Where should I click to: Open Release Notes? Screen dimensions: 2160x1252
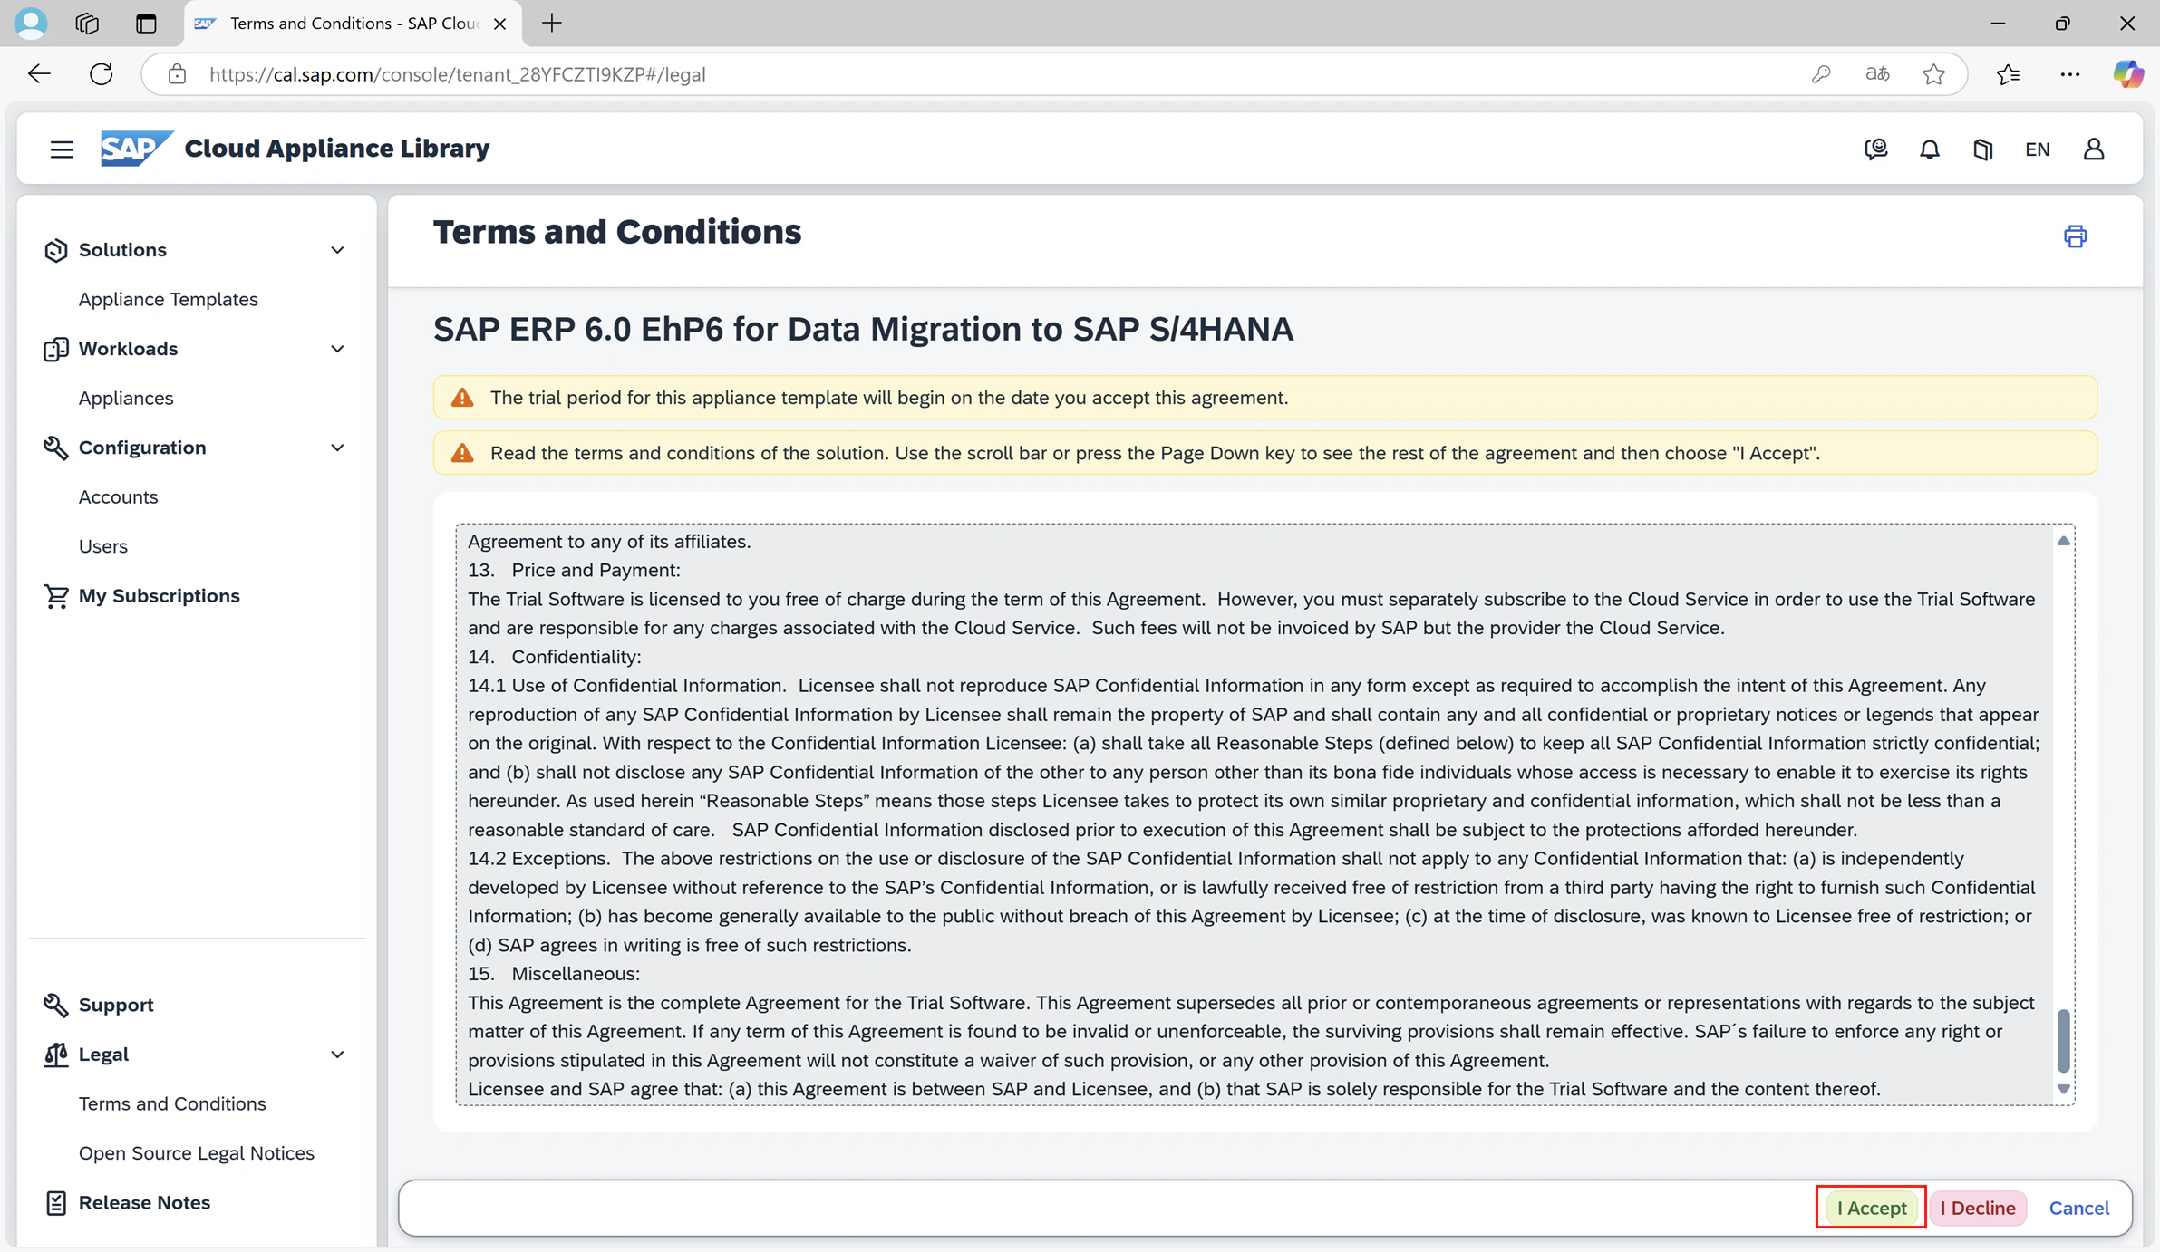[145, 1203]
